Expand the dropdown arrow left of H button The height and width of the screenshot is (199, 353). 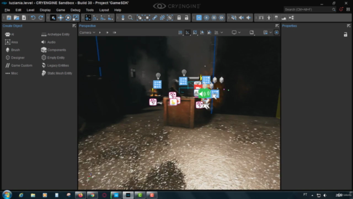(x=271, y=33)
